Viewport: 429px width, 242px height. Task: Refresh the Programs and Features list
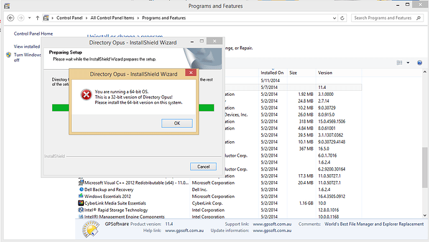342,18
